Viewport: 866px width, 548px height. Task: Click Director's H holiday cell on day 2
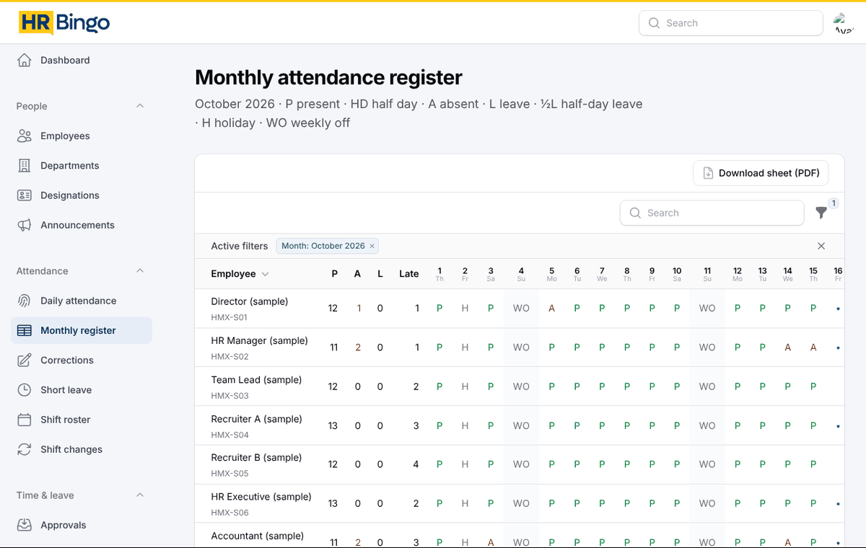[465, 308]
